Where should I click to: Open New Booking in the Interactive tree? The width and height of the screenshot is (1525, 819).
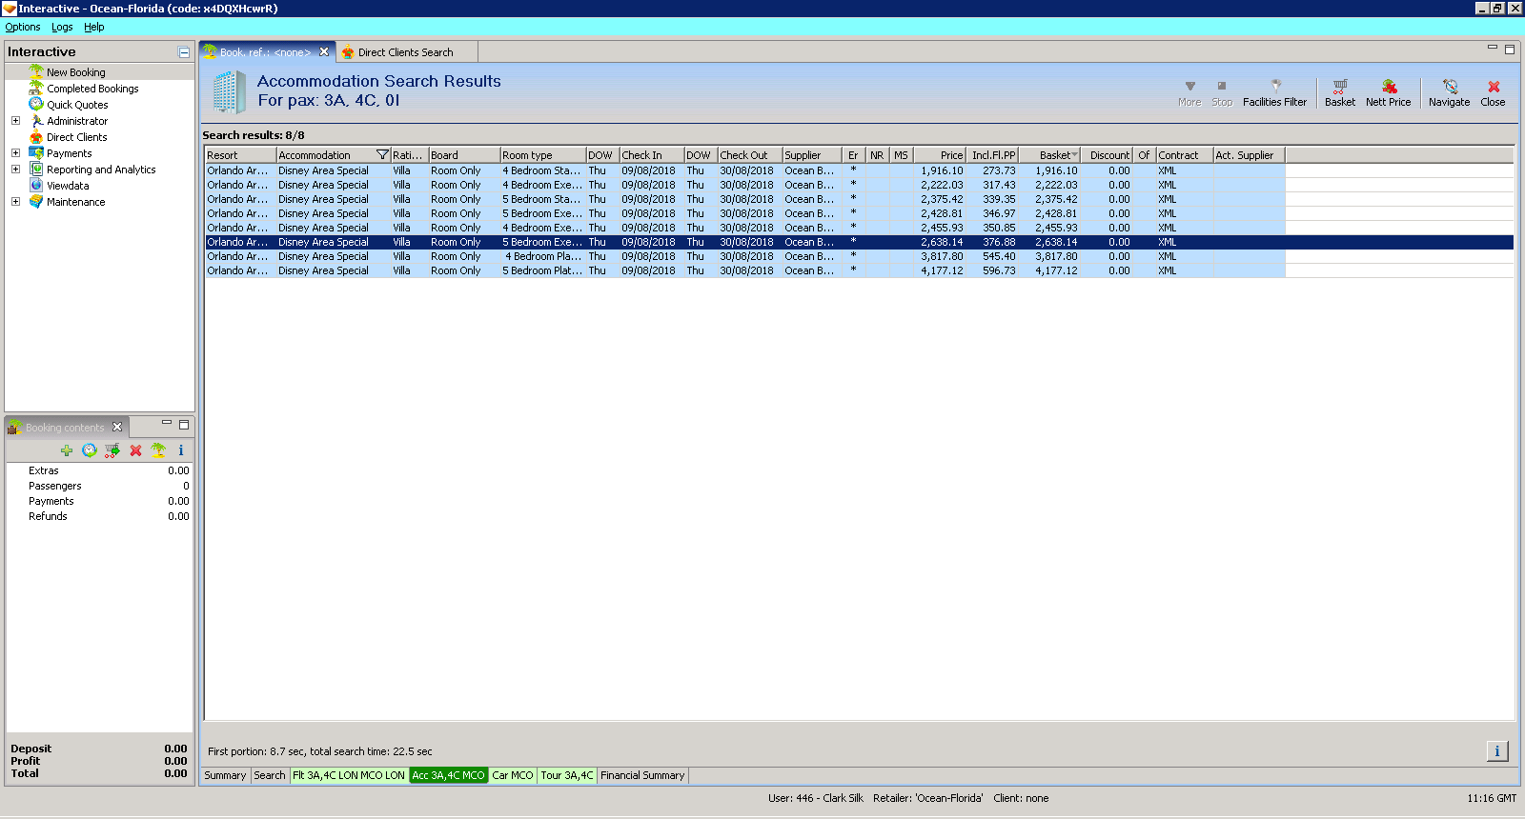(x=76, y=72)
